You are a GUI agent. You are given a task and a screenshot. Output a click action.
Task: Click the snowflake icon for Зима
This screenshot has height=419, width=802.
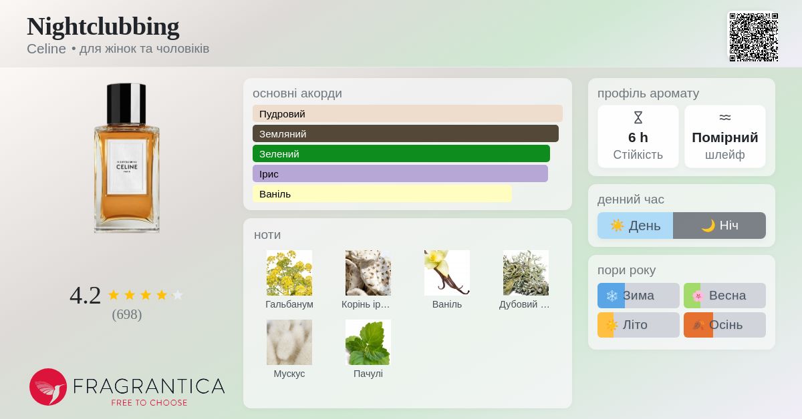612,296
